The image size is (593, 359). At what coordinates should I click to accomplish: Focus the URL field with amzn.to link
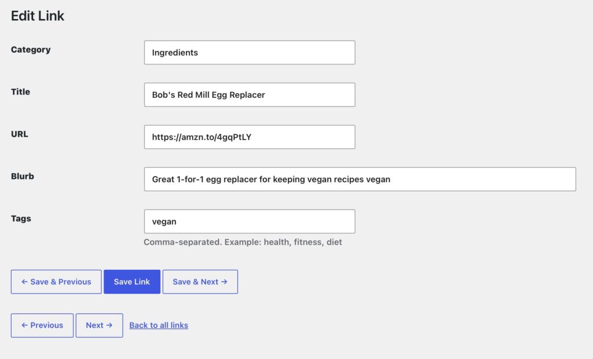click(250, 137)
